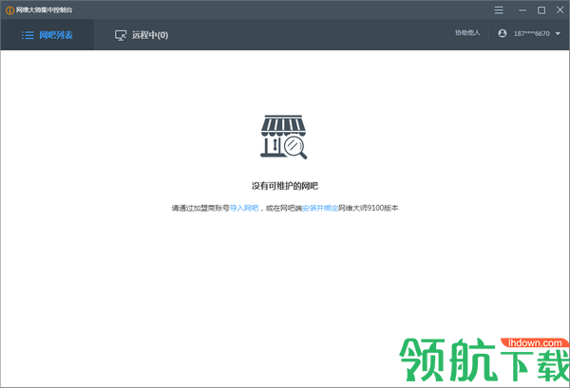Open the hamburger menu in title bar
The width and height of the screenshot is (570, 388).
click(x=499, y=10)
